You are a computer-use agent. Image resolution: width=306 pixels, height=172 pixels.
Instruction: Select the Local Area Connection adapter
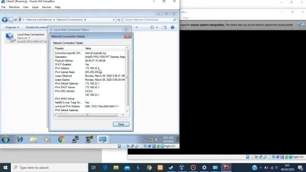point(26,38)
